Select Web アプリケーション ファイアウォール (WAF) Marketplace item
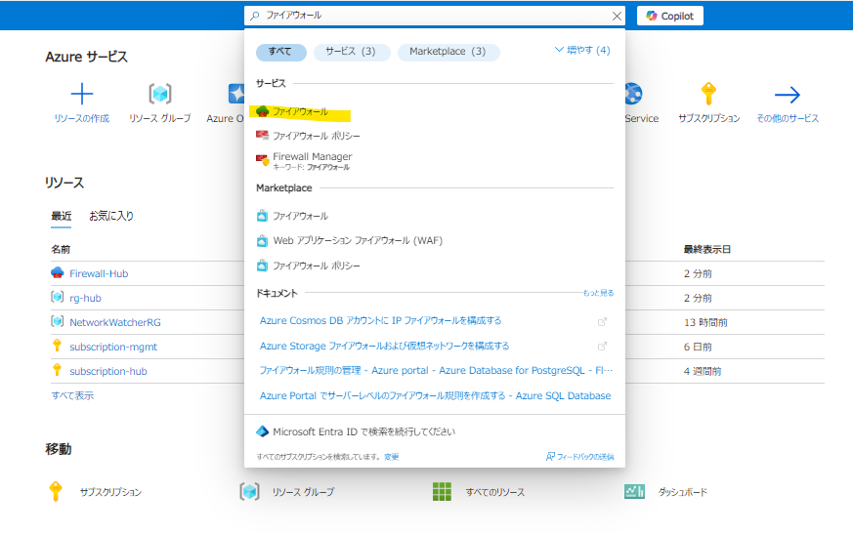The height and width of the screenshot is (533, 853). click(x=350, y=241)
